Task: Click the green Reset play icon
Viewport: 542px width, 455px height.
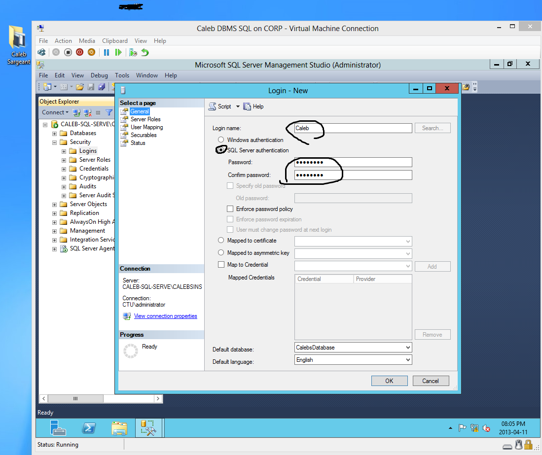Action: pos(118,53)
